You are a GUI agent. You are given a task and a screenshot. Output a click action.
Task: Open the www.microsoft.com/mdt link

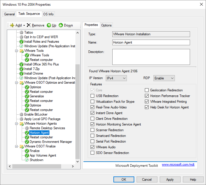(178, 165)
